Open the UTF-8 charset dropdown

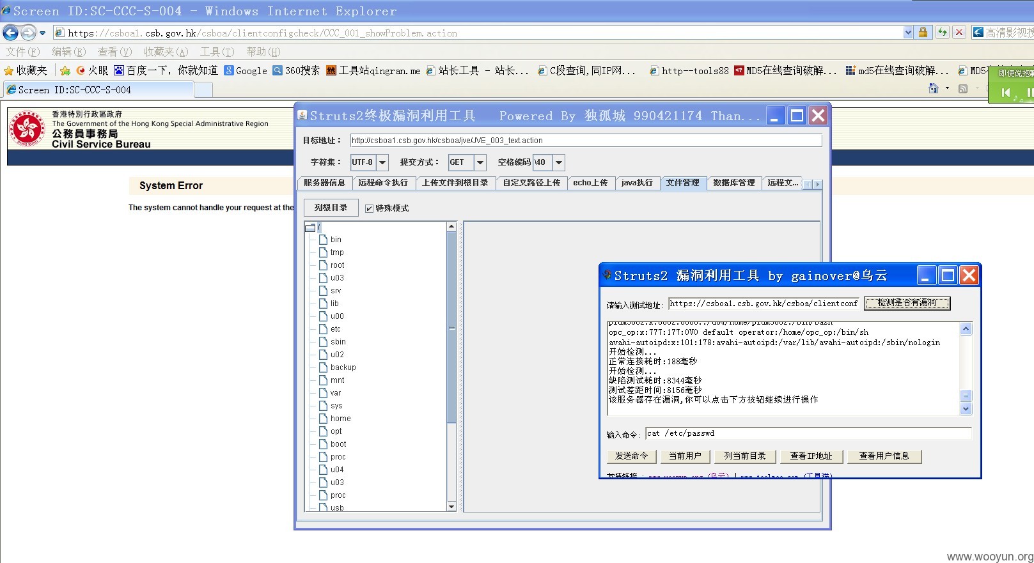(x=382, y=162)
